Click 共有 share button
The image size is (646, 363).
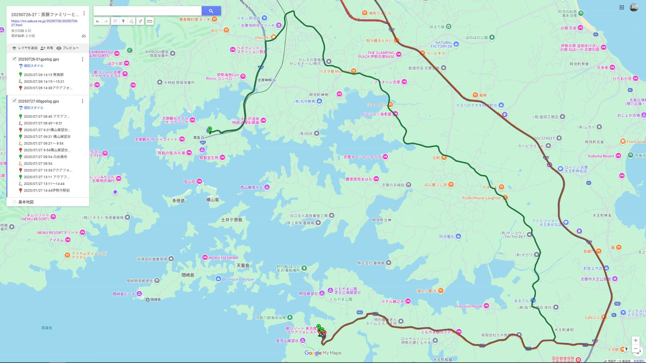coord(47,48)
